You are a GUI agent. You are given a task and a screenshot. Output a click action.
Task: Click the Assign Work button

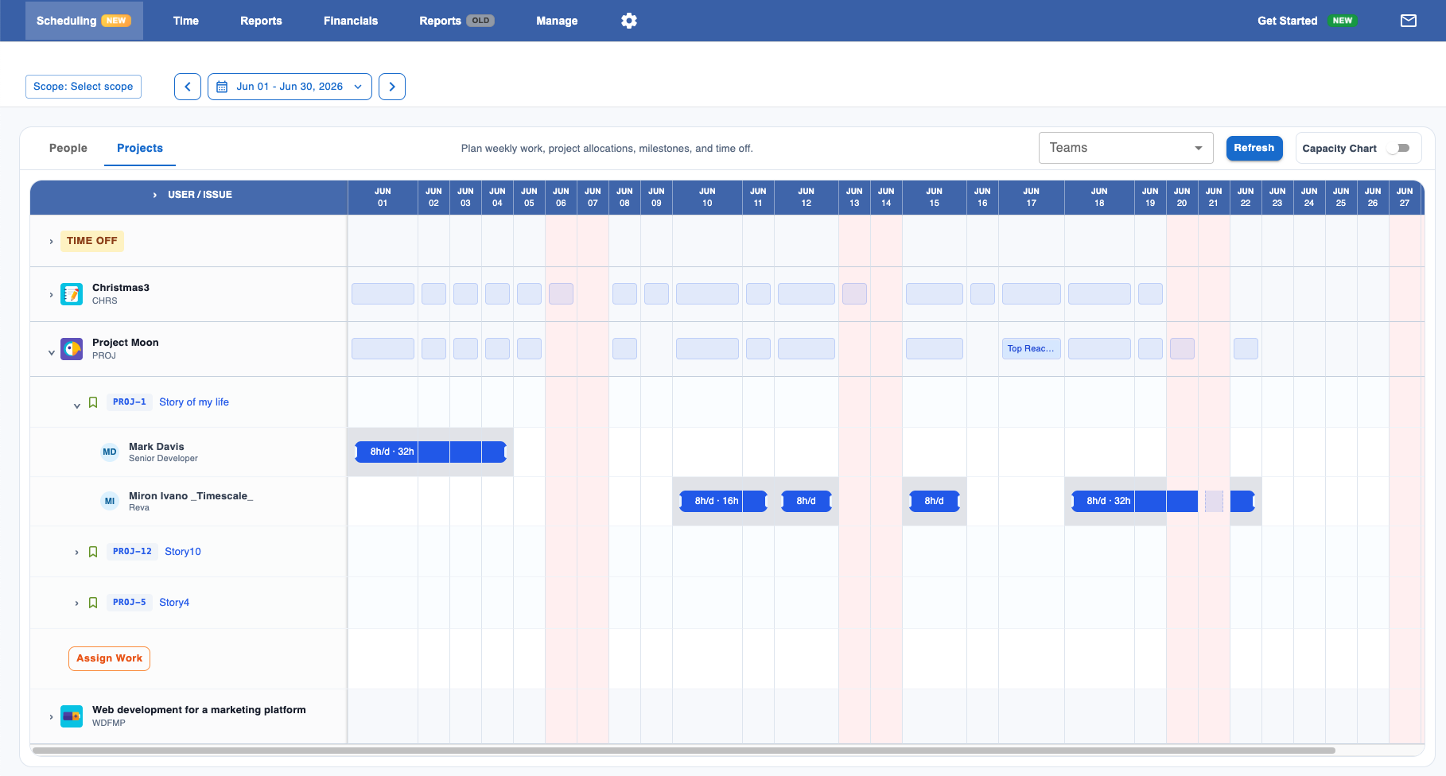pyautogui.click(x=109, y=658)
